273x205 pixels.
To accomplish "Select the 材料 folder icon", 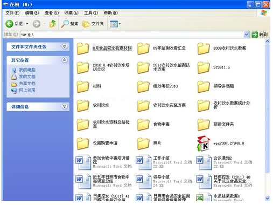I will pyautogui.click(x=83, y=87).
